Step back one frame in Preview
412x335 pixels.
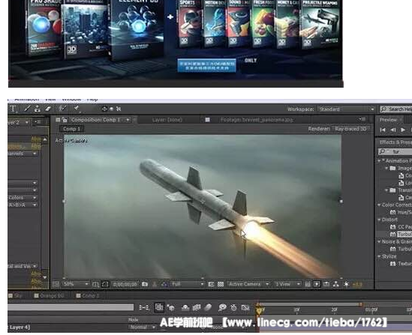coord(392,130)
